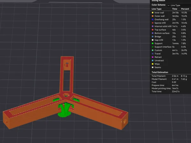191x143 pixels.
Task: Click the Overhang wall blue color swatch
Action: [x=152, y=19]
